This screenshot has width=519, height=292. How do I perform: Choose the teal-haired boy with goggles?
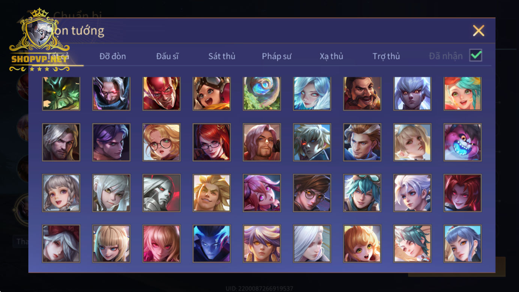(362, 193)
